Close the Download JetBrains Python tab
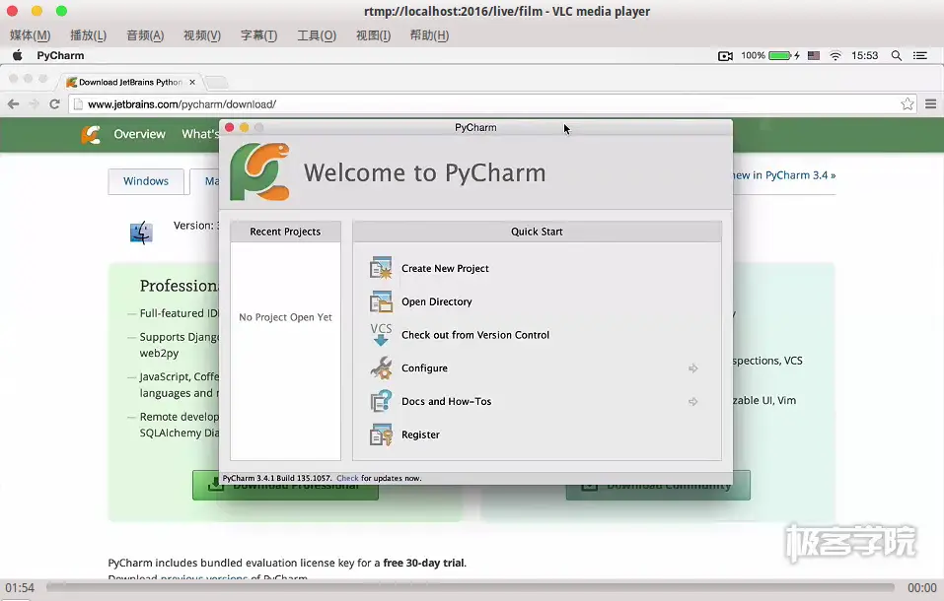This screenshot has height=601, width=944. pos(192,82)
